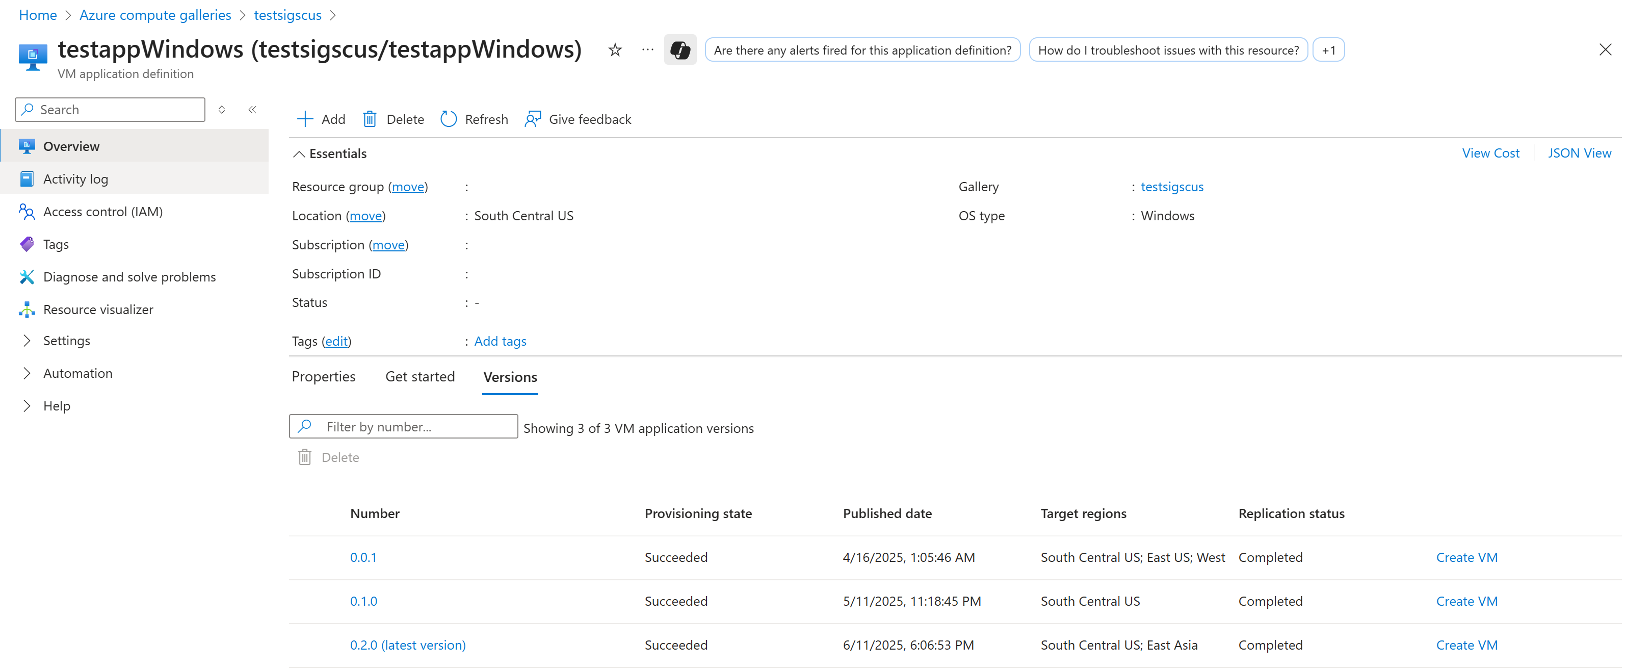Open the Resource visualizer
Screen dimensions: 1626x669
point(99,310)
